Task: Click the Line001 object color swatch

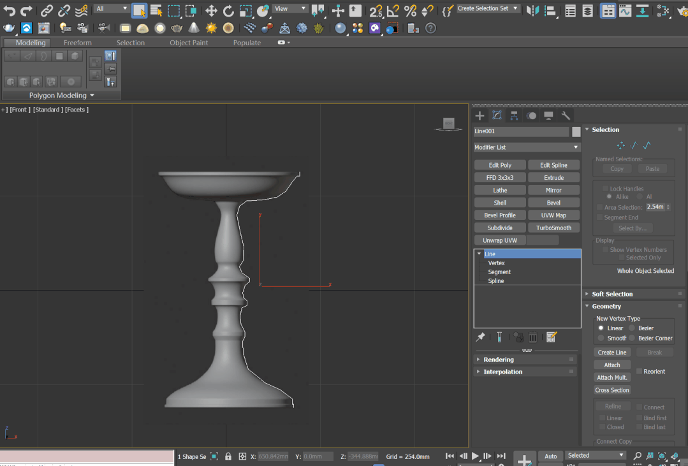Action: [x=576, y=131]
